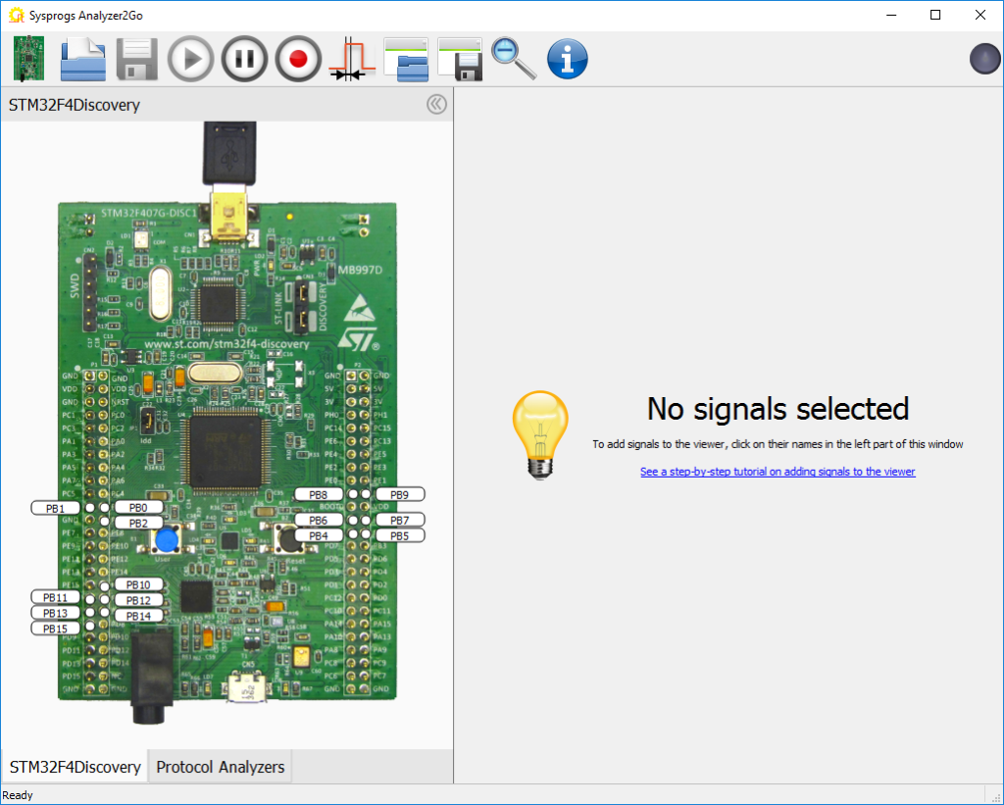
Task: Open the info dialog
Action: tap(567, 59)
